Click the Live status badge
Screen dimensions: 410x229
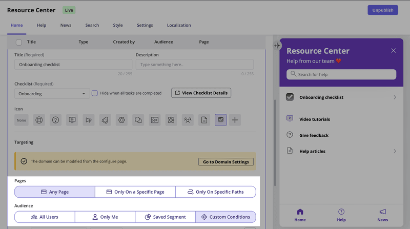[69, 10]
